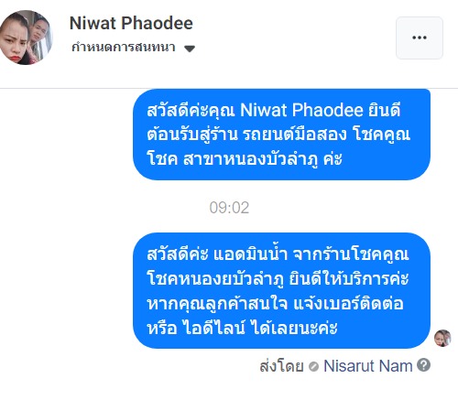Click the word แอดมินน้ำ in second bubble

click(250, 254)
